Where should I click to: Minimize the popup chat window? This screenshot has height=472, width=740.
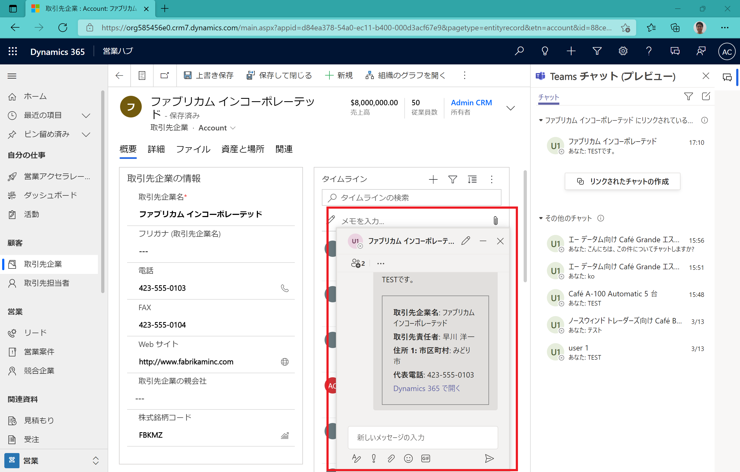[x=483, y=241]
